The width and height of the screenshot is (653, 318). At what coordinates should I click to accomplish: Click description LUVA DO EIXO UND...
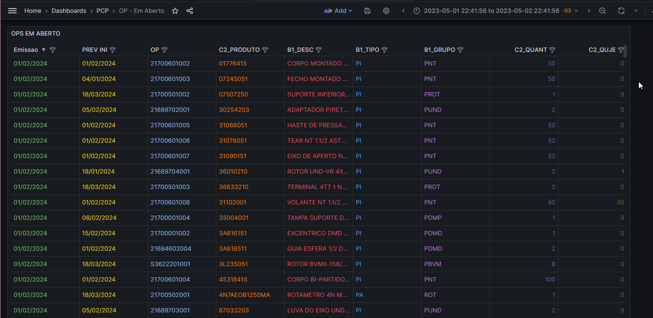click(x=317, y=310)
